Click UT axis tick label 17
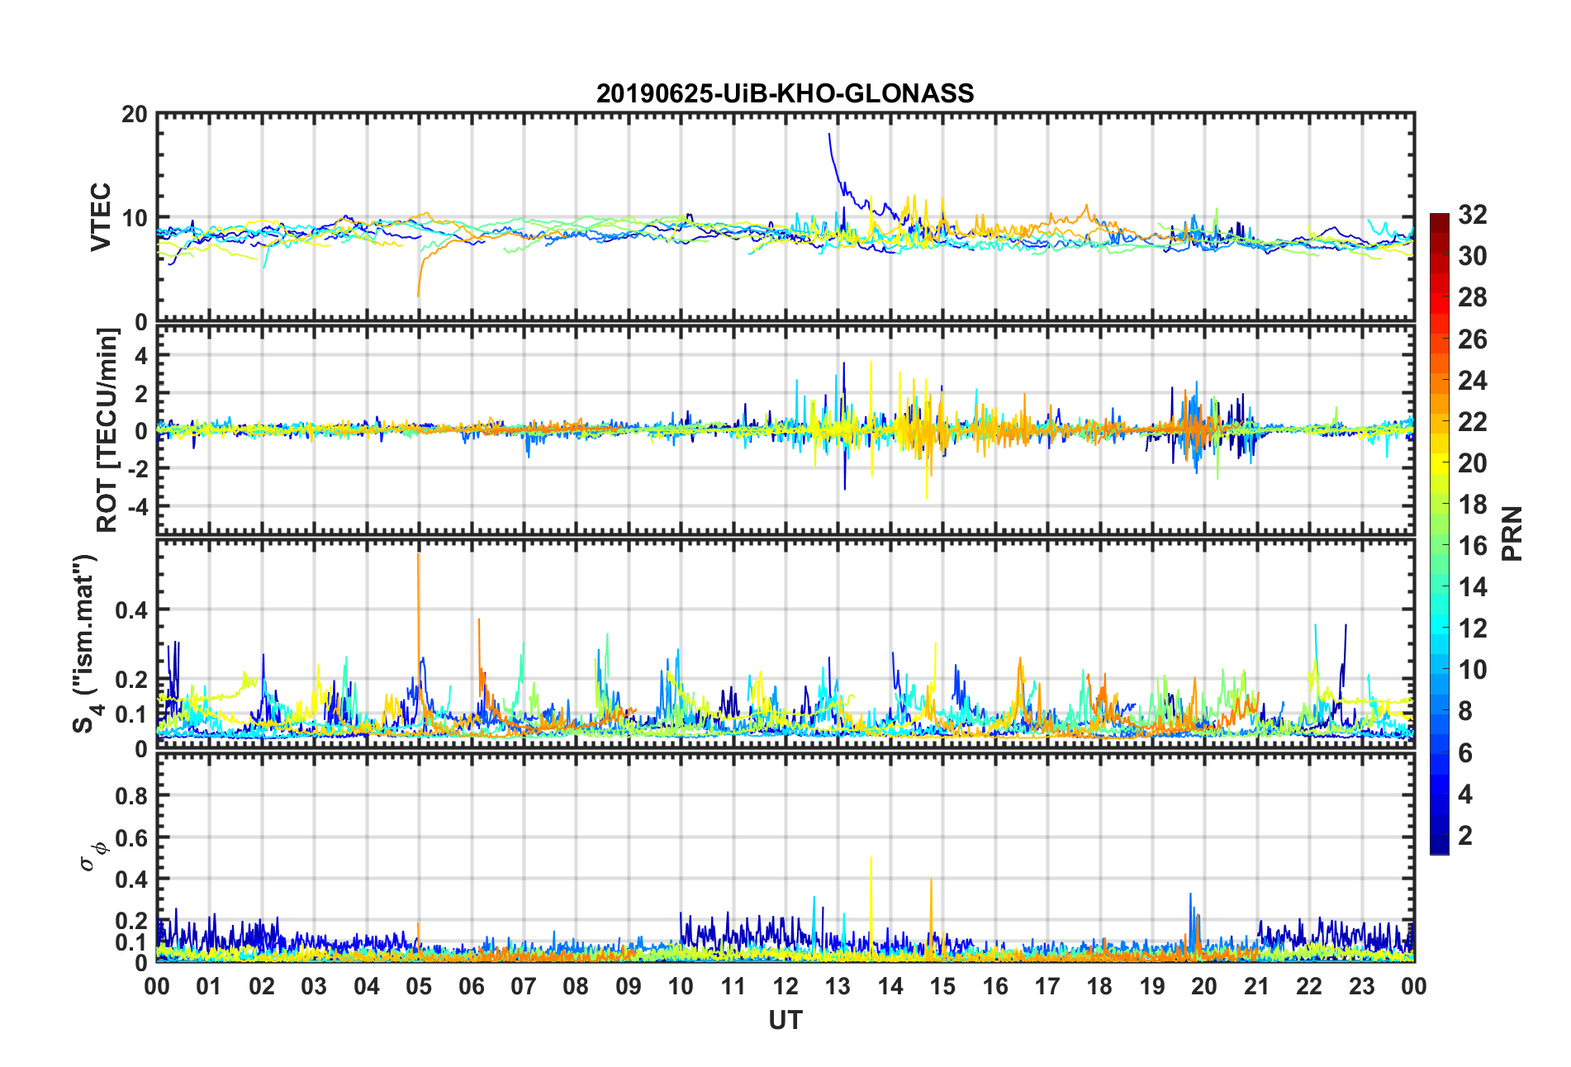This screenshot has width=1571, height=1067. pos(1047,986)
